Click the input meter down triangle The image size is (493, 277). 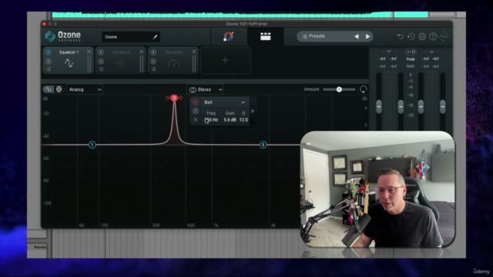(x=389, y=52)
